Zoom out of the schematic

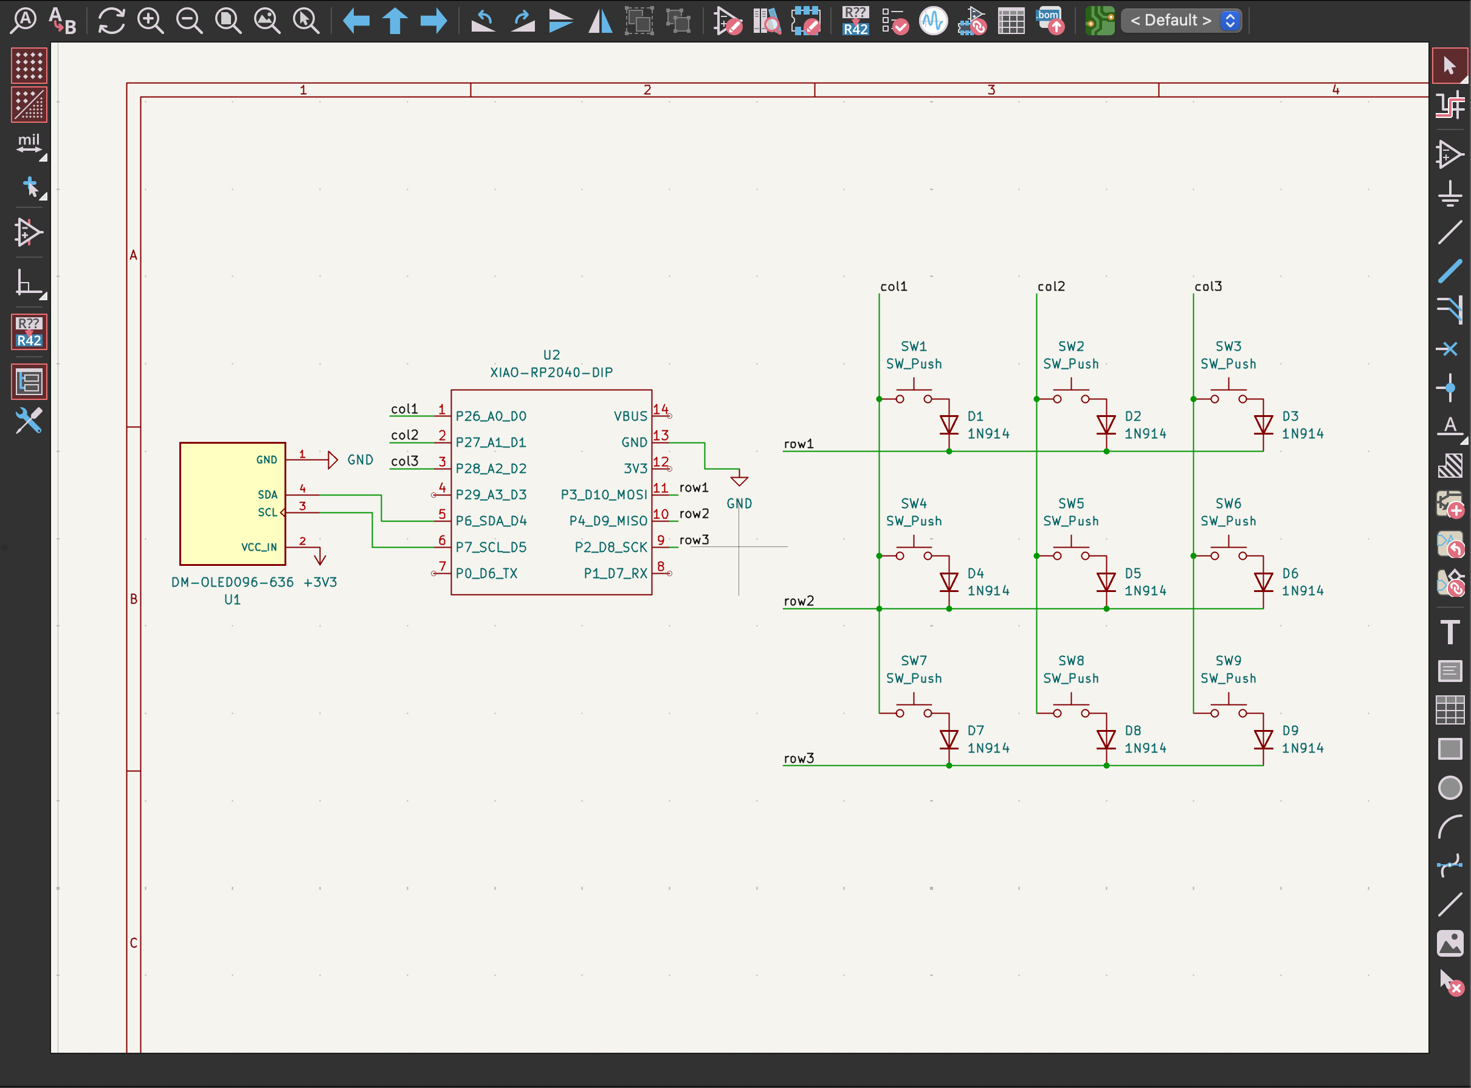click(189, 21)
